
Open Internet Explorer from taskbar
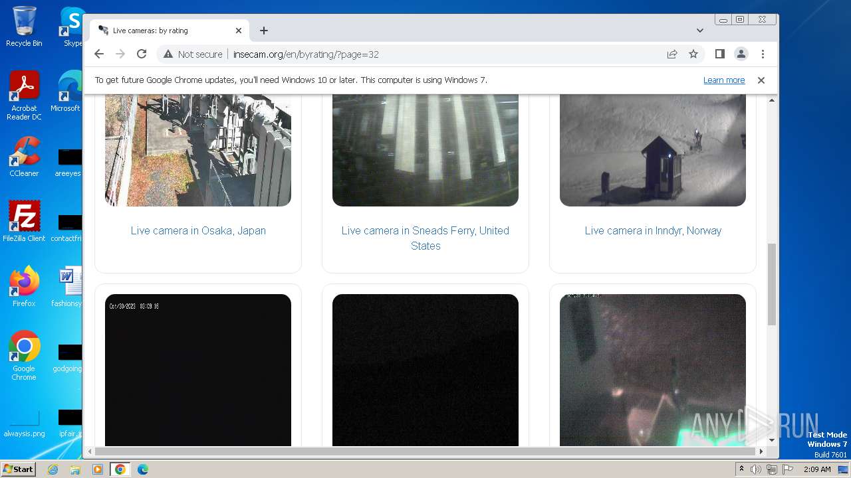53,469
